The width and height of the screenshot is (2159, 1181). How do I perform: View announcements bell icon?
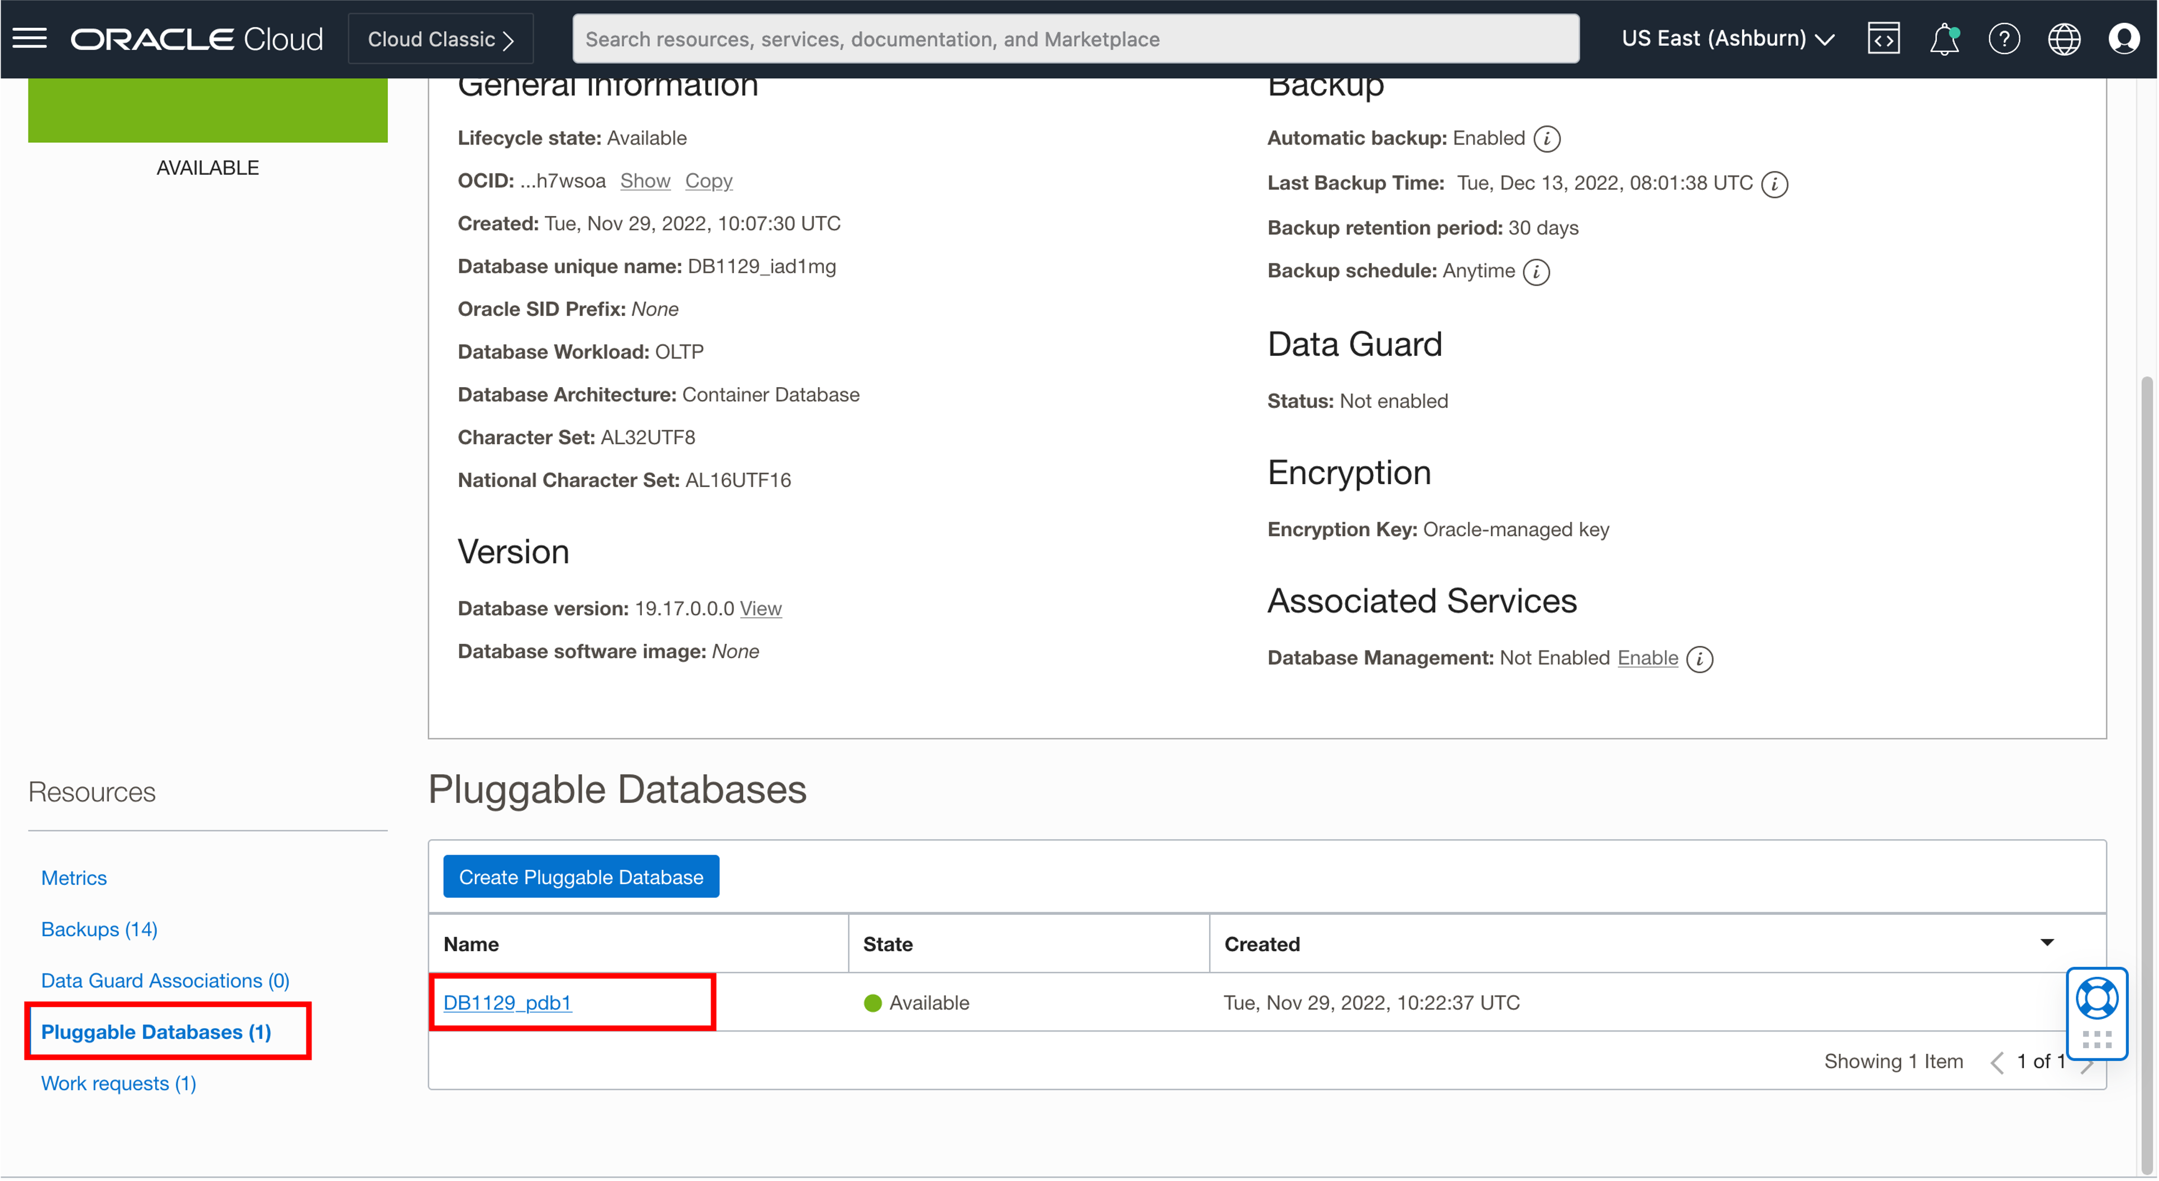pos(1944,38)
